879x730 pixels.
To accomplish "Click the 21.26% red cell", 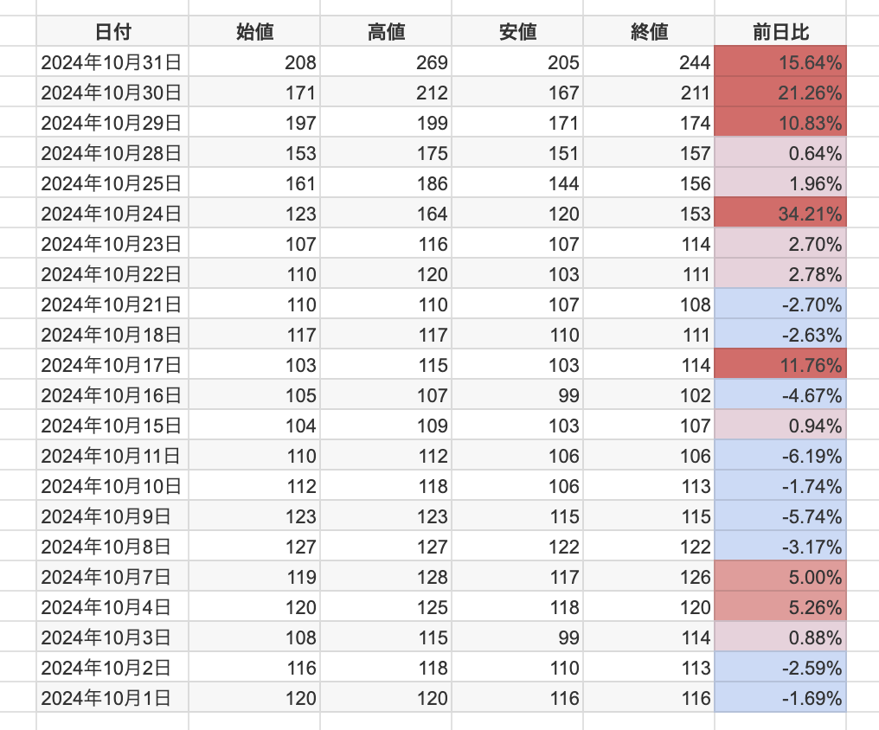I will 780,93.
